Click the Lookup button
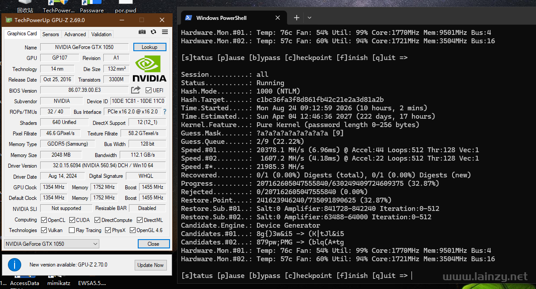Viewport: 536px width, 289px height. (149, 47)
